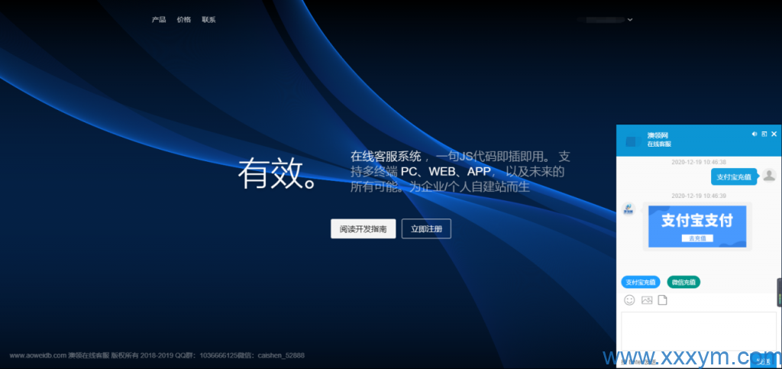Open the 产品 menu item
The width and height of the screenshot is (782, 369).
click(x=159, y=20)
